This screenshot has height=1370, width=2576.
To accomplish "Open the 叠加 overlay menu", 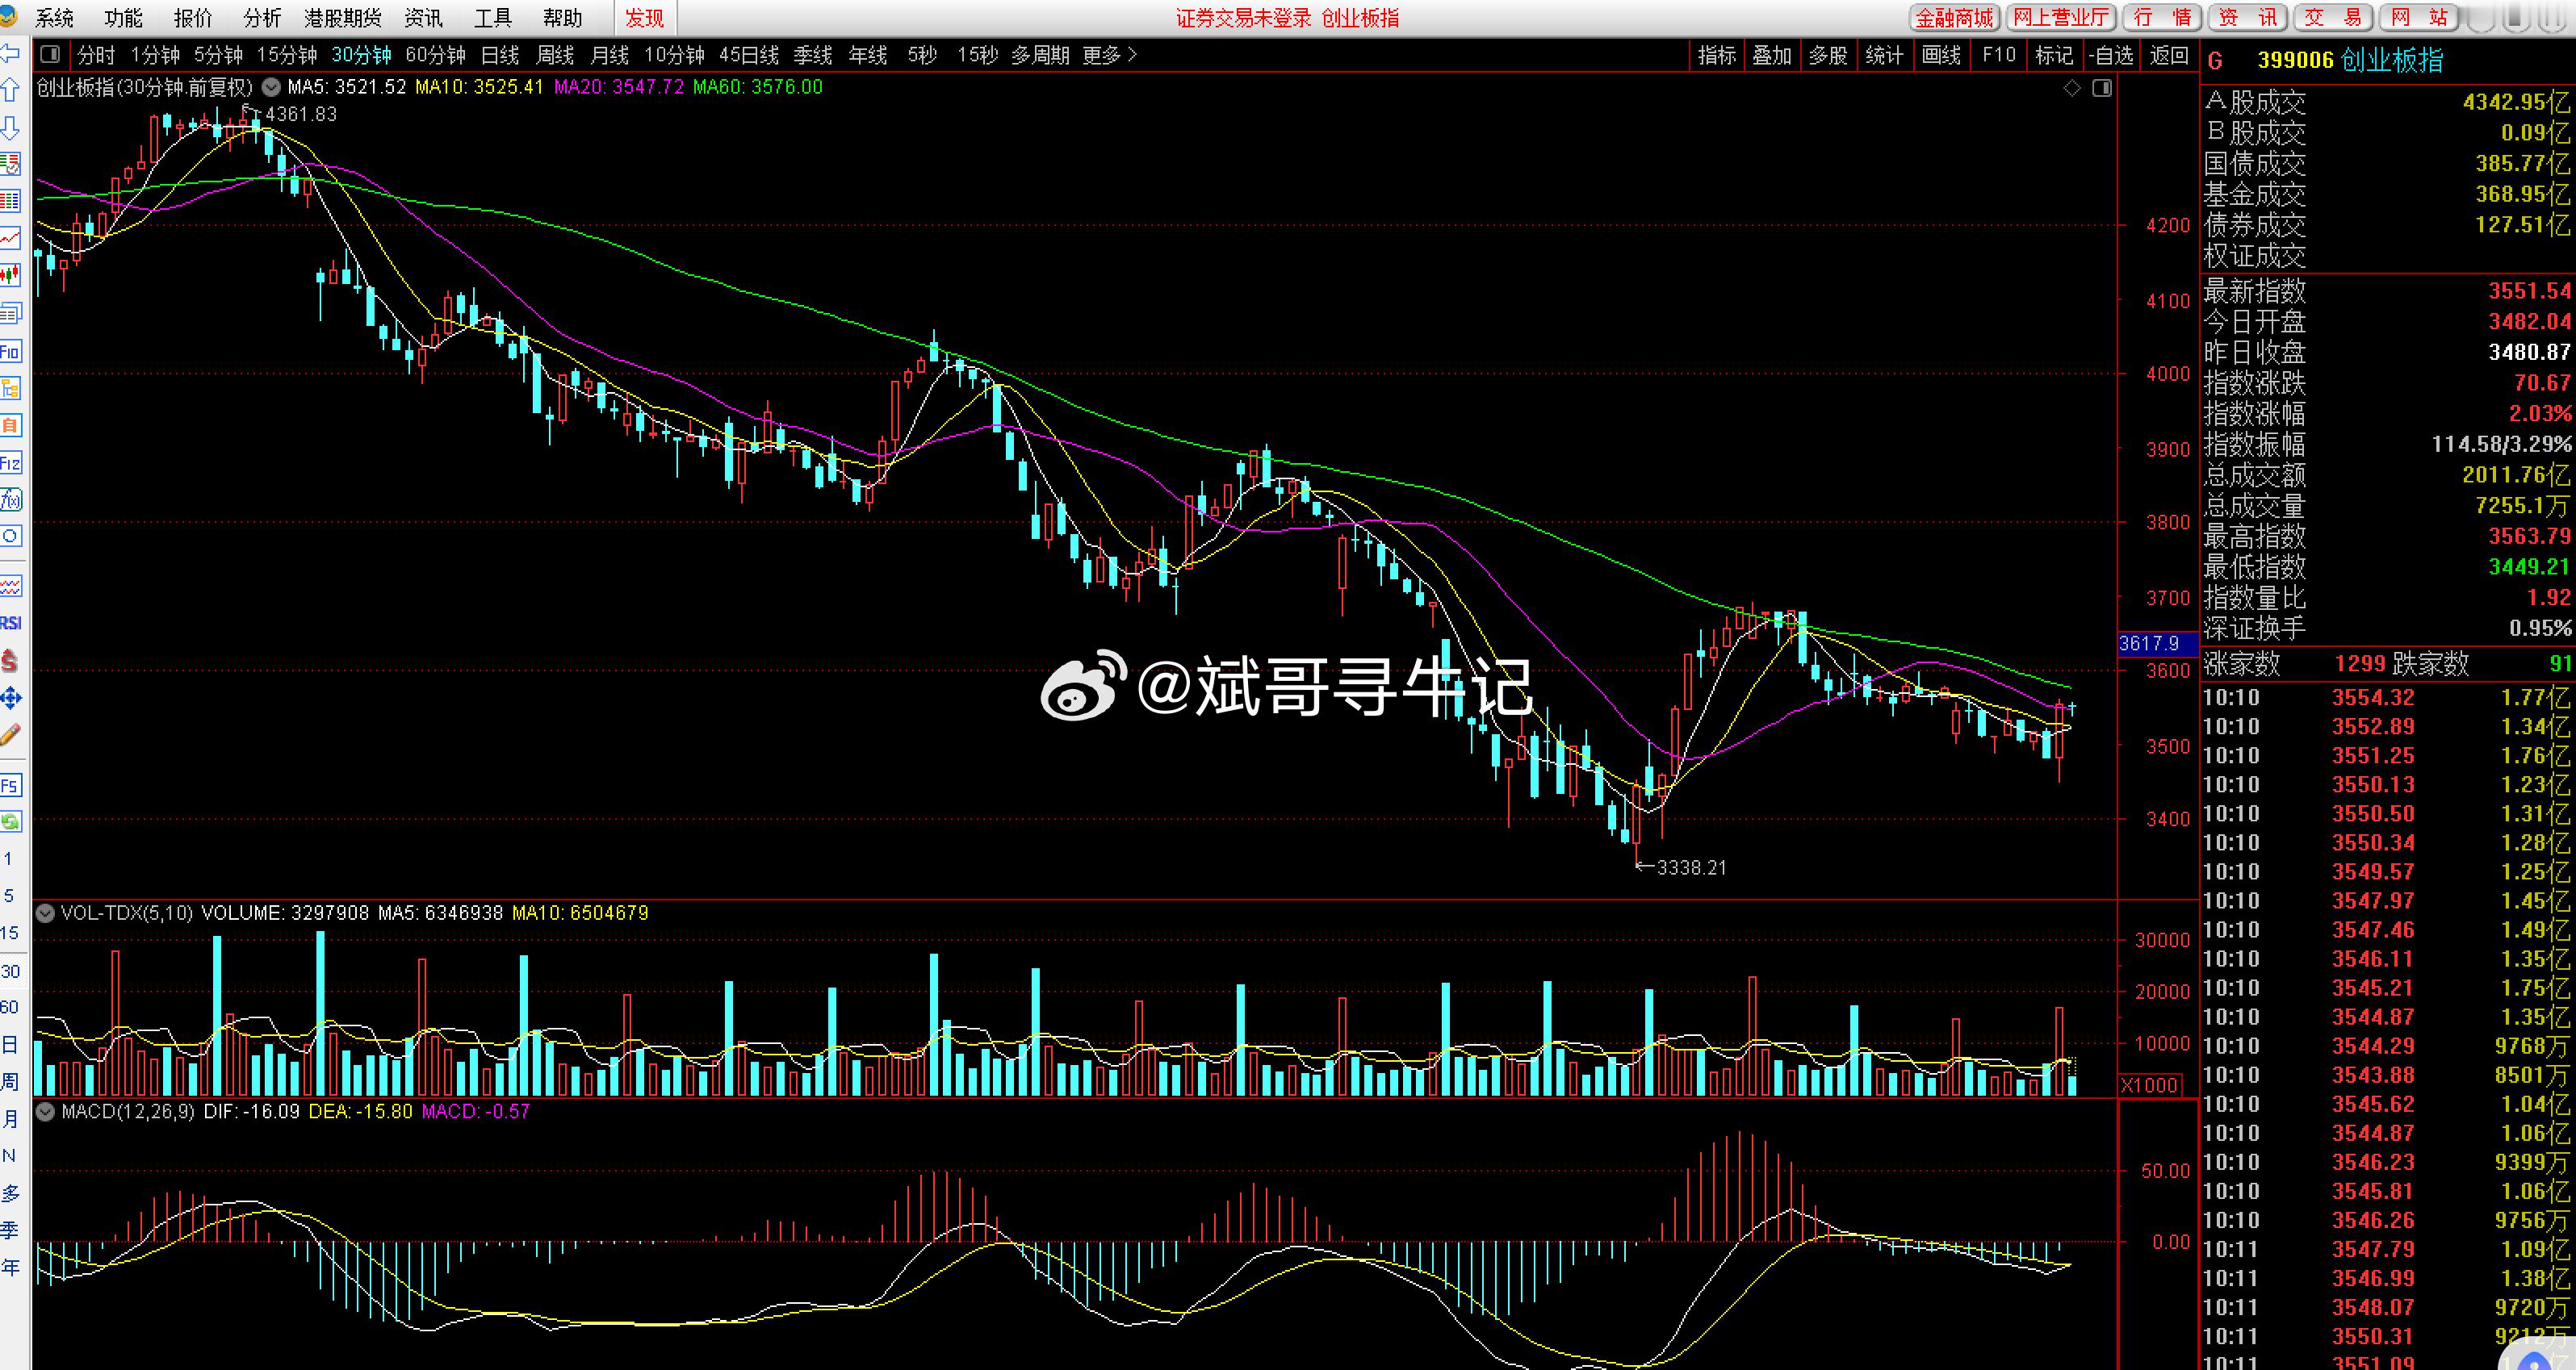I will click(1772, 55).
